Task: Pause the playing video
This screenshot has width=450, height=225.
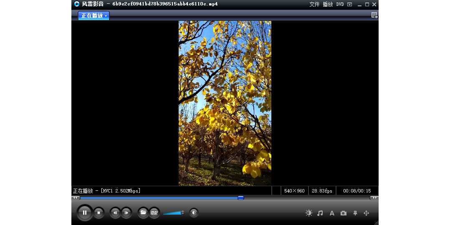Action: (x=84, y=213)
